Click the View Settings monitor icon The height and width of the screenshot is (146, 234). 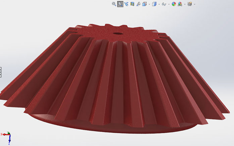(x=190, y=4)
